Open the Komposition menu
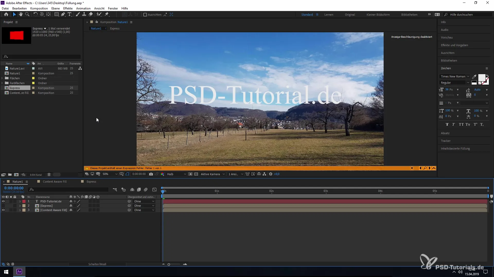 point(39,8)
